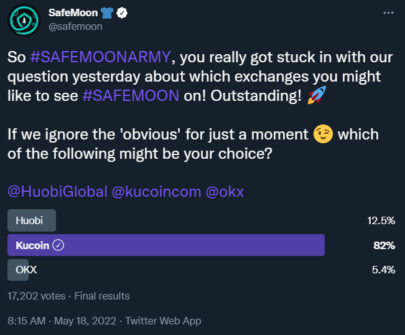Click the 17,202 votes count text
Image resolution: width=405 pixels, height=335 pixels.
click(x=37, y=296)
